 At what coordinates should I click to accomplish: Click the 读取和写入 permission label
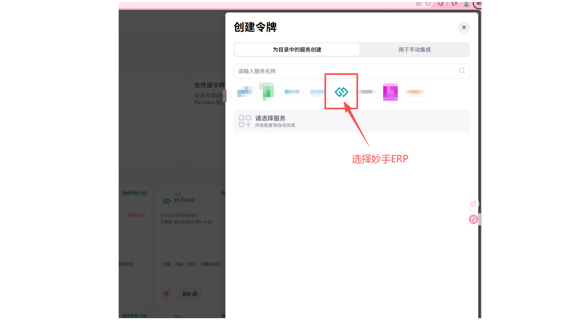coord(137,215)
